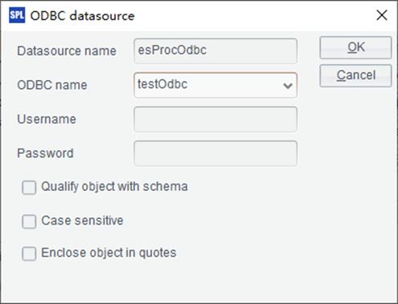Viewport: 398px width, 304px height.
Task: Enable Qualify object with schema checkbox
Action: coord(29,188)
